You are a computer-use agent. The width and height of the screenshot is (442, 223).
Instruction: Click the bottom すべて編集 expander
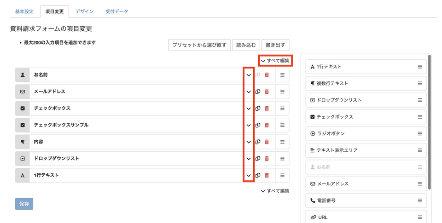pyautogui.click(x=275, y=191)
